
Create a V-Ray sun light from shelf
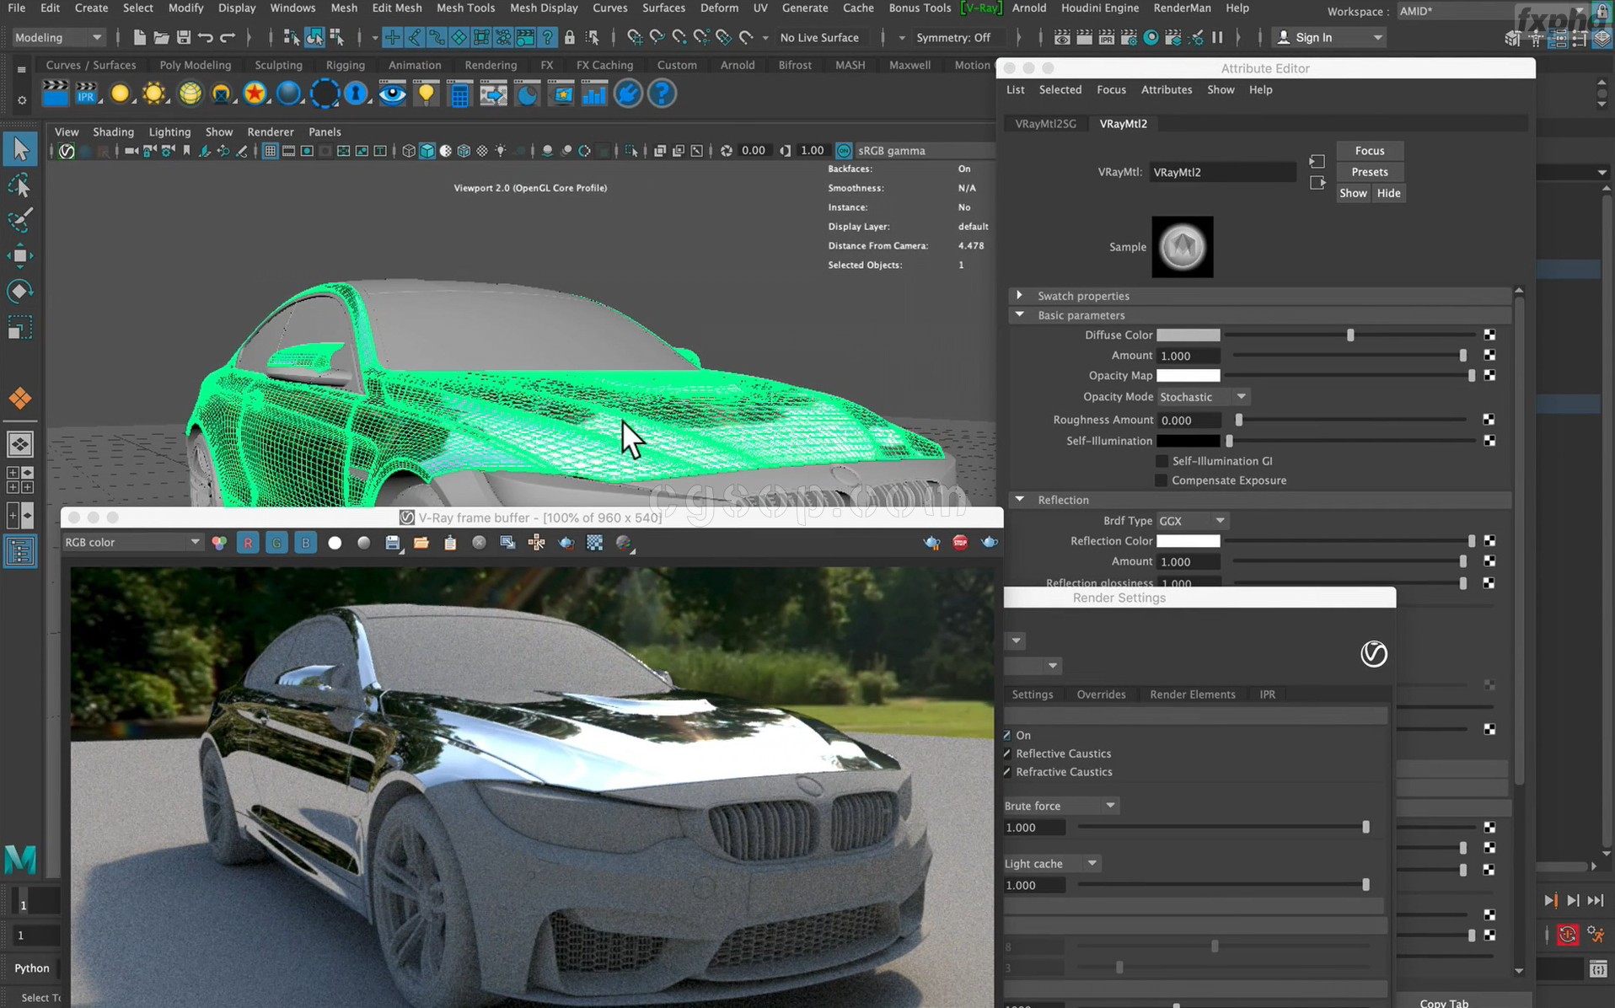click(x=154, y=94)
